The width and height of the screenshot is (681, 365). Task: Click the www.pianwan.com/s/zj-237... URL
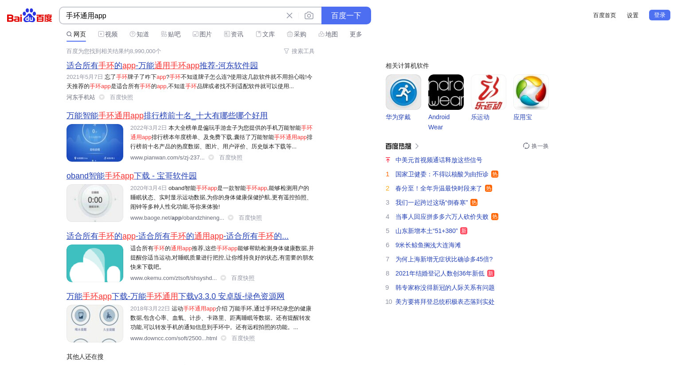(x=168, y=158)
